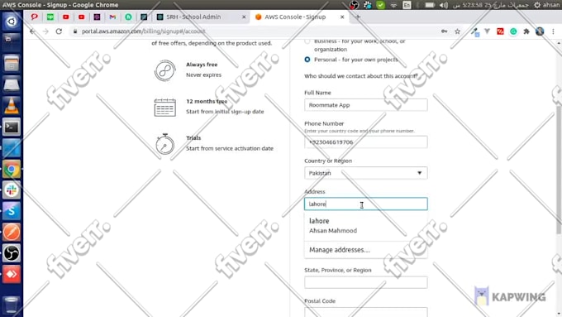
Task: Open the Chrome profile avatar
Action: 540,31
